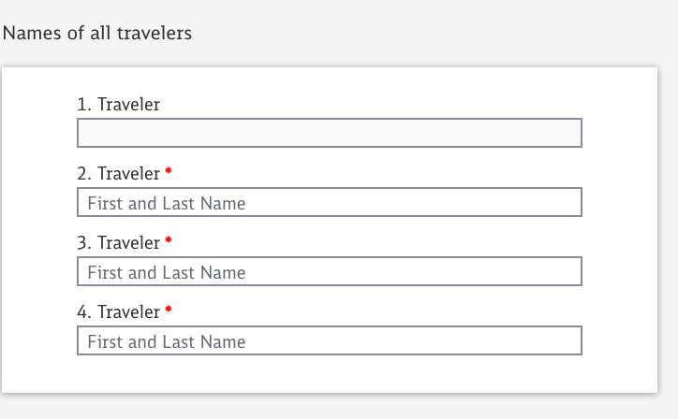Click the "Names of all travelers" heading
Screen dimensions: 678x419
tap(97, 34)
